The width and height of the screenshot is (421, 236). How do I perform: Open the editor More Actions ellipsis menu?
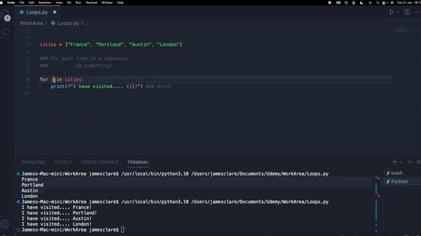pos(417,12)
